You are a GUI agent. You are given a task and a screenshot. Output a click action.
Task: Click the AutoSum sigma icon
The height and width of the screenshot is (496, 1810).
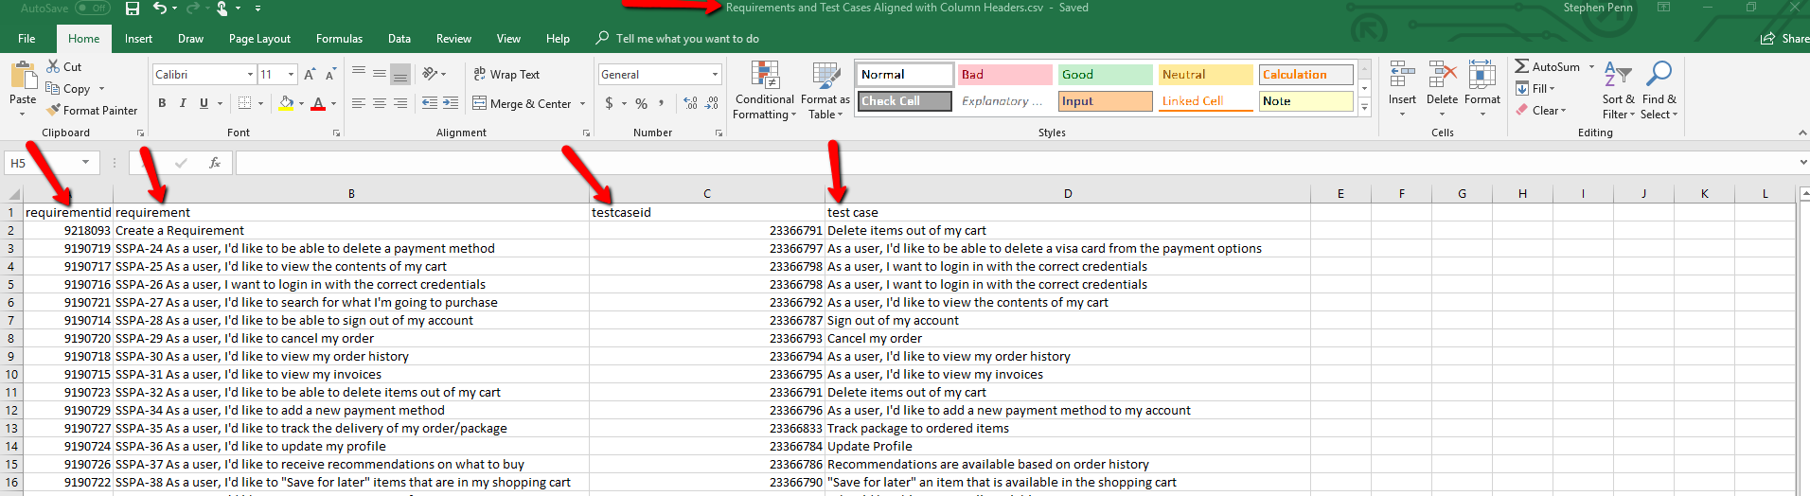click(x=1521, y=66)
